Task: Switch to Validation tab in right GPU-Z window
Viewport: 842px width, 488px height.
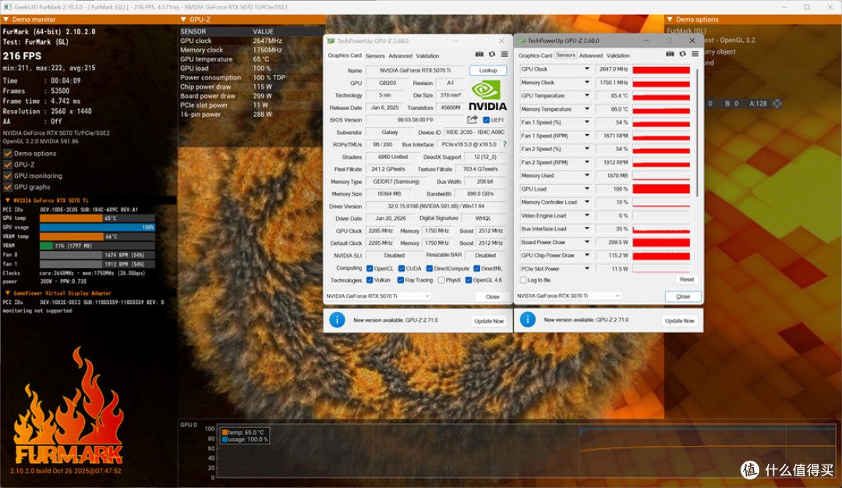Action: (618, 56)
